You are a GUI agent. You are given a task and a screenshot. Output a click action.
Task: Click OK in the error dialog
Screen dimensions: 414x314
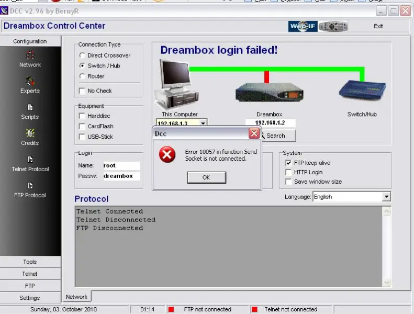206,177
